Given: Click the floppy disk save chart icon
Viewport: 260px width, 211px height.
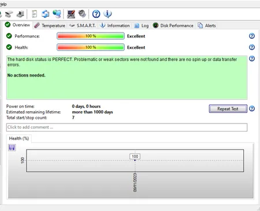Looking at the screenshot, I should pyautogui.click(x=12, y=148).
